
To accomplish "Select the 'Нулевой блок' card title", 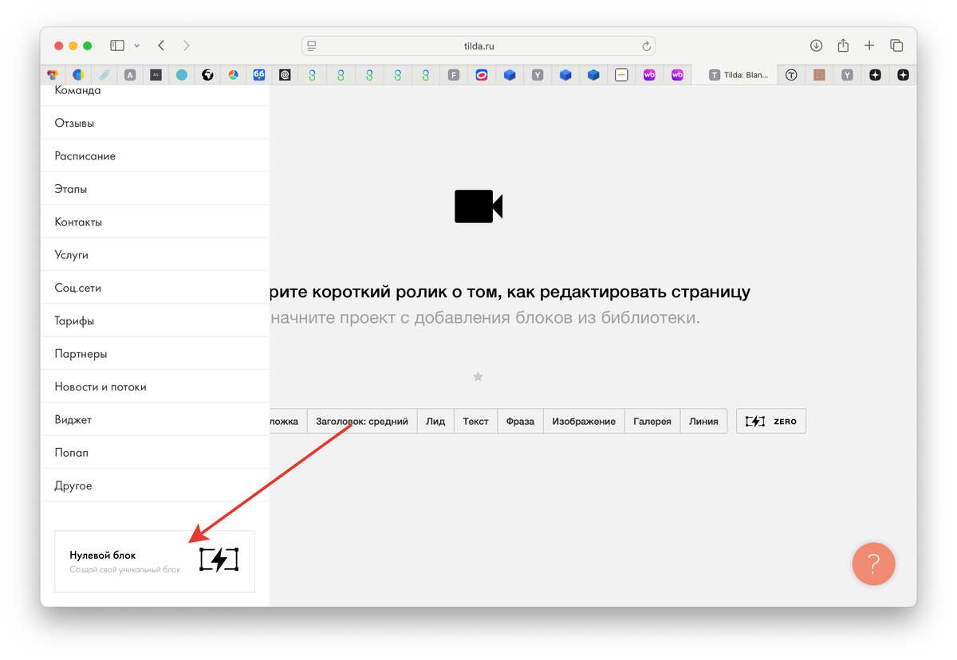I will pos(103,555).
